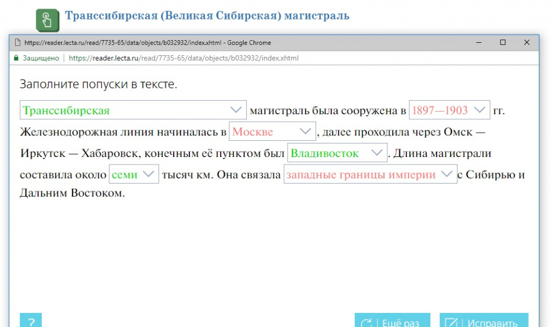The height and width of the screenshot is (327, 554).
Task: Click the Транссибирская магистраль heading link
Action: click(x=207, y=15)
